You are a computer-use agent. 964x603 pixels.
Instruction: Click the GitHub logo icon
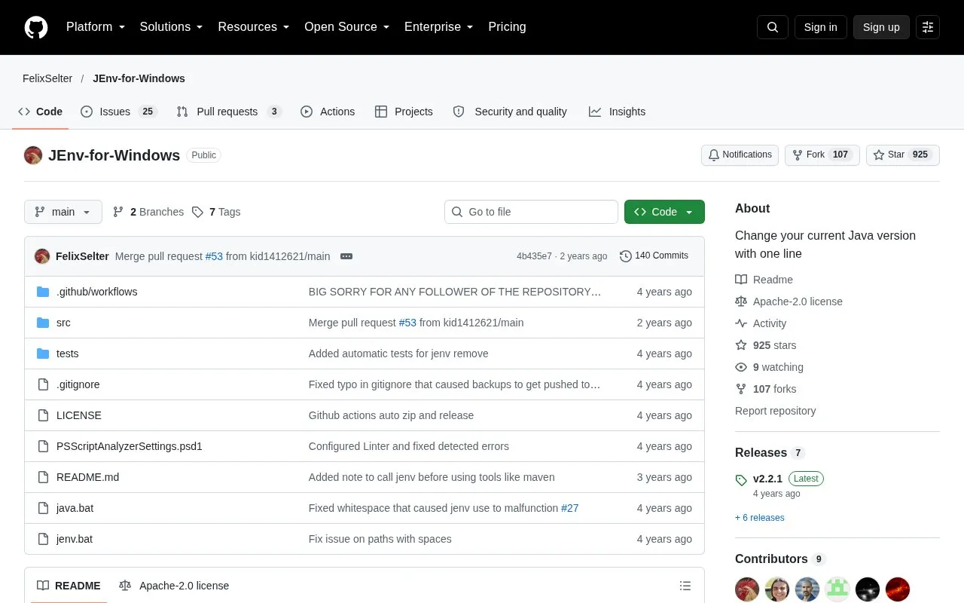(x=36, y=27)
